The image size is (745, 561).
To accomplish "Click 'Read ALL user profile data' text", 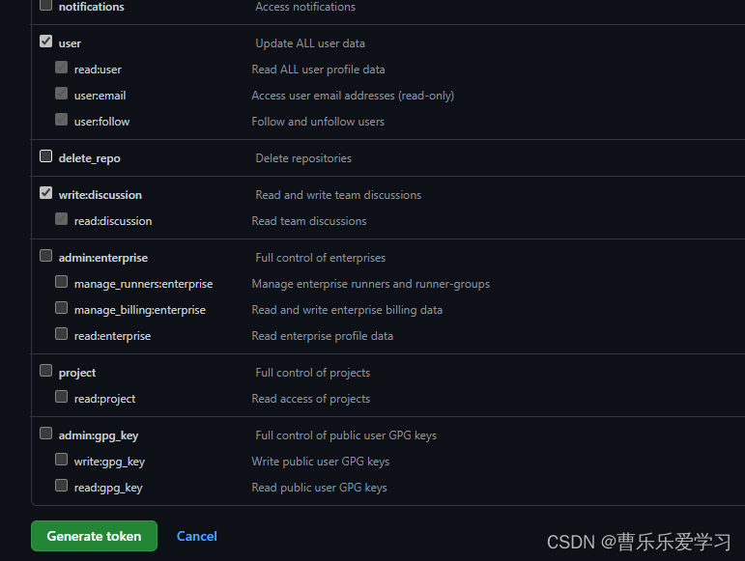I will click(x=318, y=70).
